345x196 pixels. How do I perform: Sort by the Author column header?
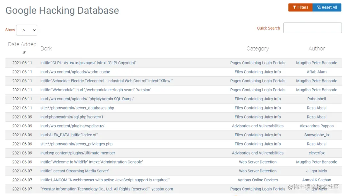(316, 49)
